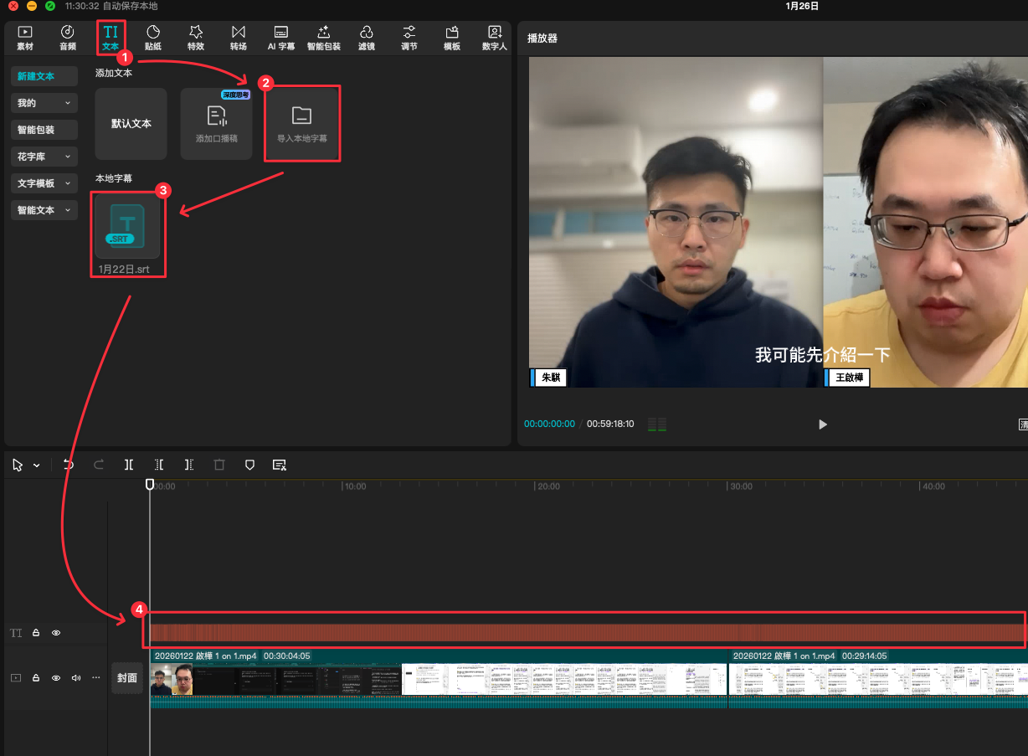Mute the video track audio
The width and height of the screenshot is (1028, 756).
(76, 677)
